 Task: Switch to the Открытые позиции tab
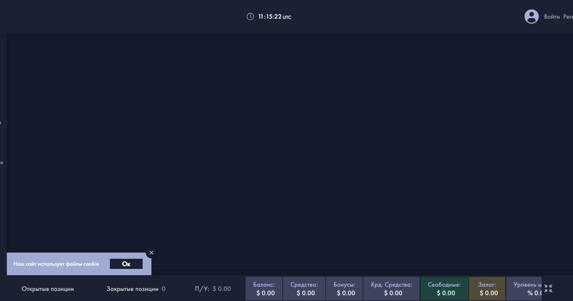(48, 289)
